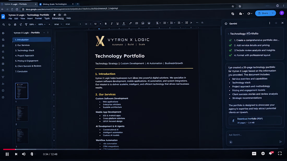287x161 pixels.
Task: Toggle italic formatting
Action: pyautogui.click(x=111, y=24)
